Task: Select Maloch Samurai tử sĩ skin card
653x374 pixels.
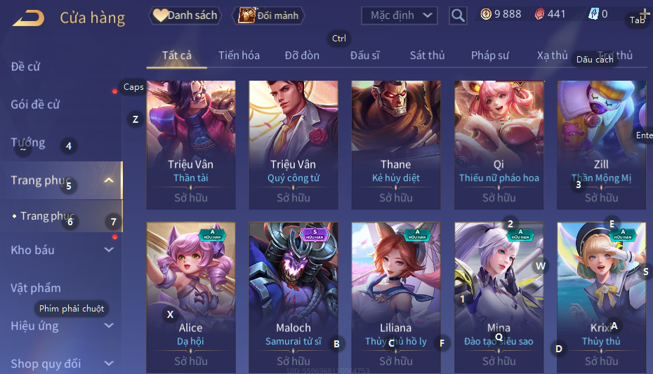Action: tap(293, 298)
